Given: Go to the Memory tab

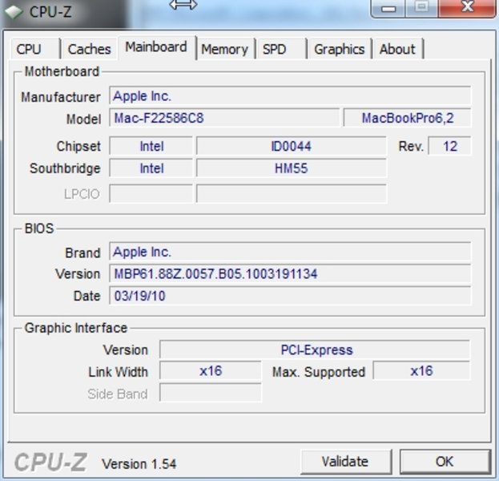Looking at the screenshot, I should 225,49.
